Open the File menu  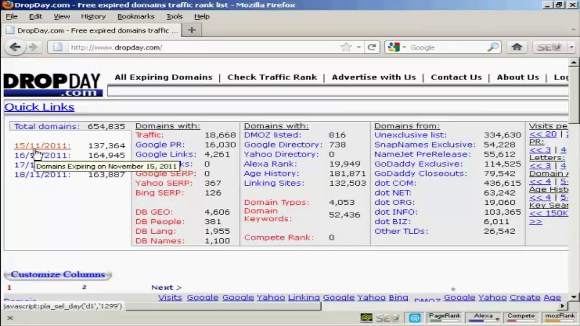tap(11, 16)
